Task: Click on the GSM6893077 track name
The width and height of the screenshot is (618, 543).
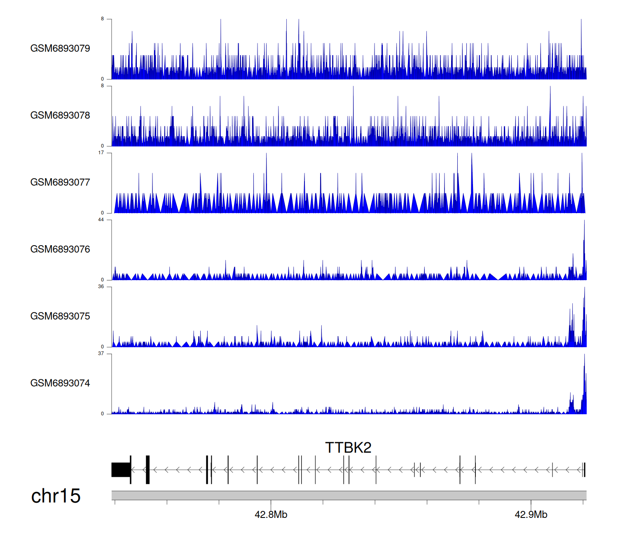Action: click(x=60, y=183)
